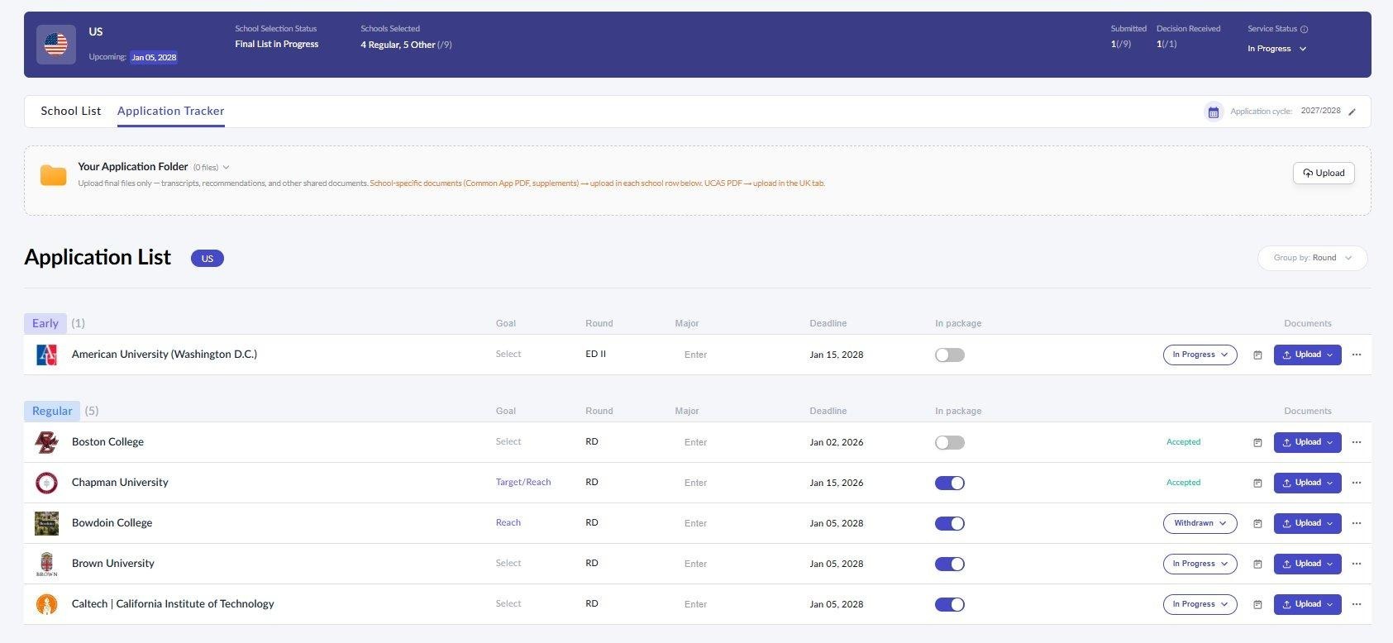Viewport: 1393px width, 643px height.
Task: Disable In package toggle for Bowdoin College
Action: (950, 523)
